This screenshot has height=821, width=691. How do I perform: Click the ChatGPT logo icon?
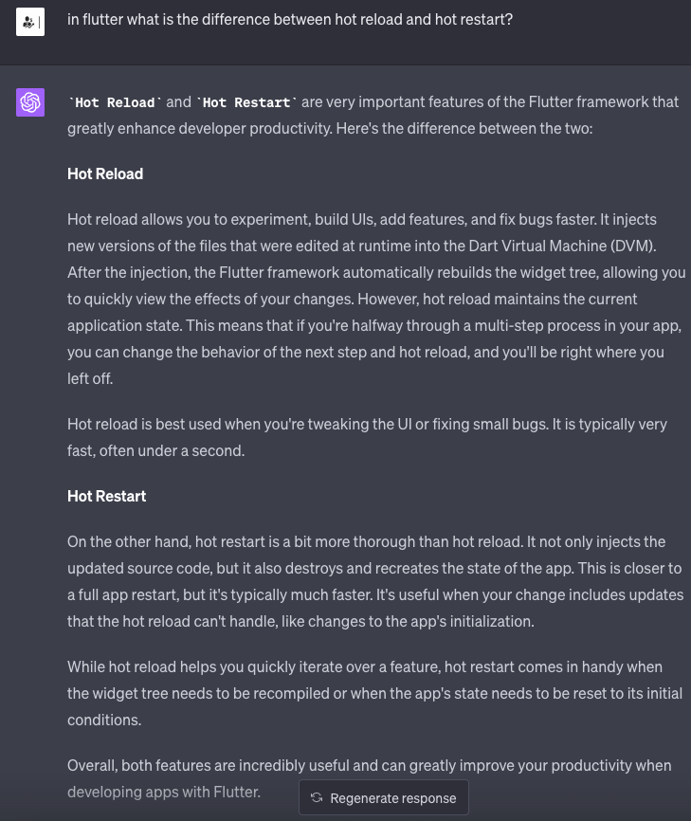pyautogui.click(x=30, y=102)
